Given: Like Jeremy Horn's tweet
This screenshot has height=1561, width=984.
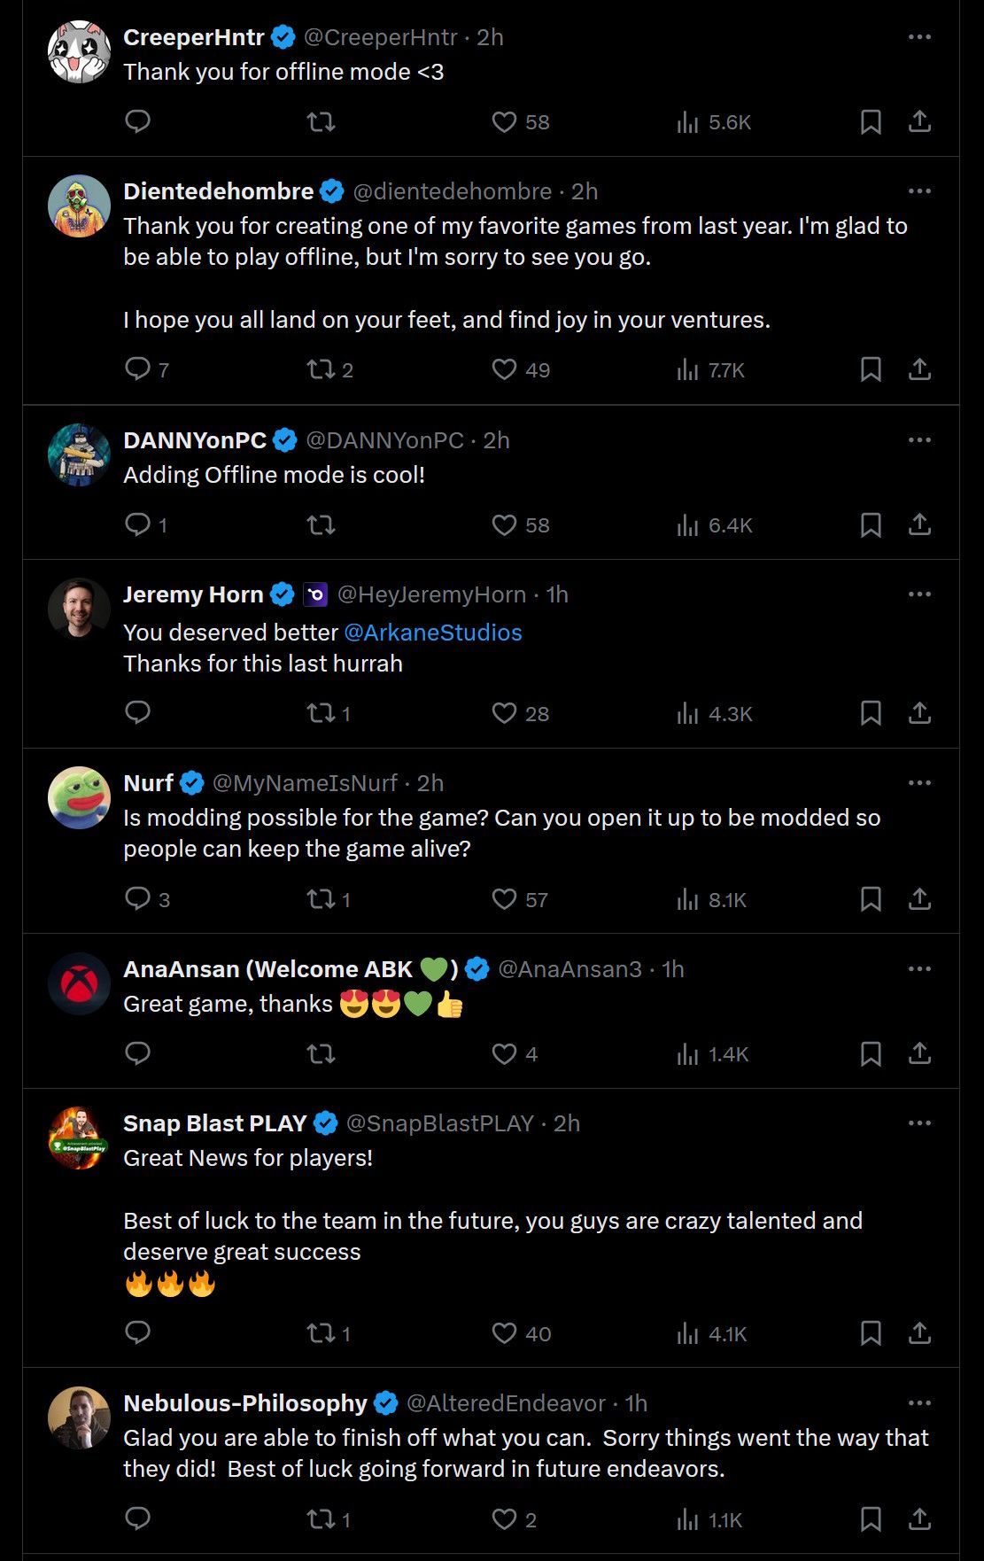Looking at the screenshot, I should [x=504, y=713].
